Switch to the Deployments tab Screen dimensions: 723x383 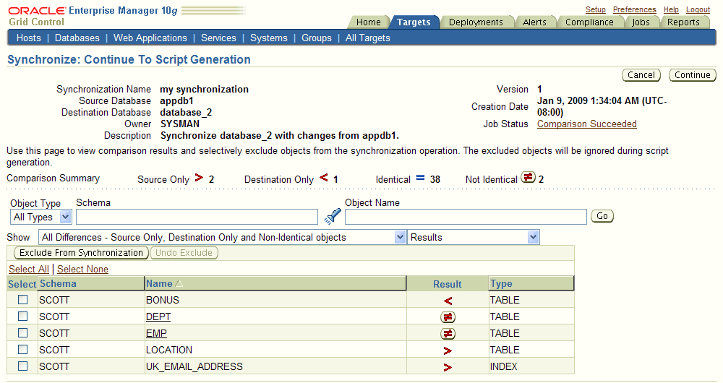tap(476, 22)
